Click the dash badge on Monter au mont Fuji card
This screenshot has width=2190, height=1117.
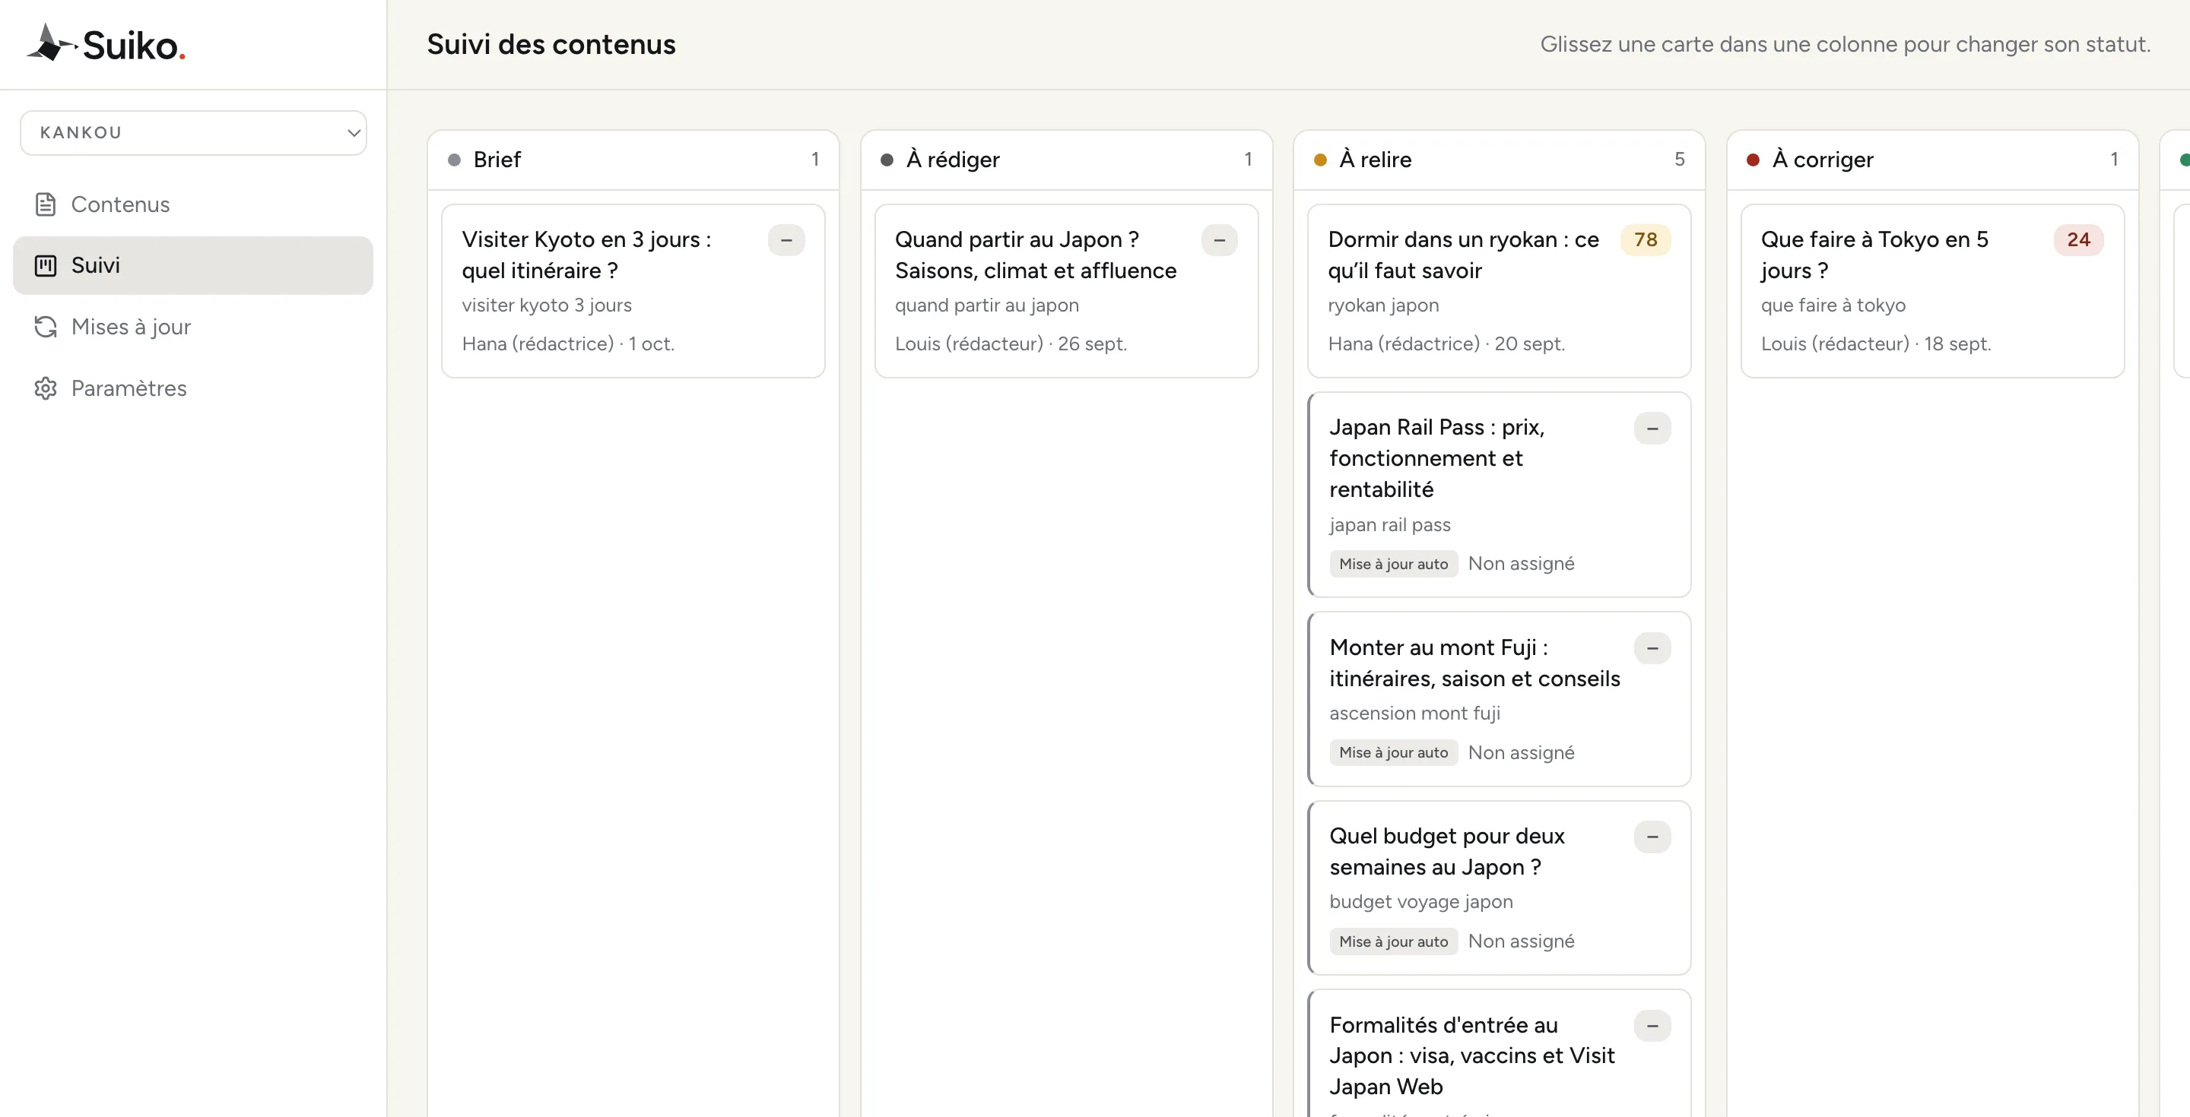[x=1652, y=648]
